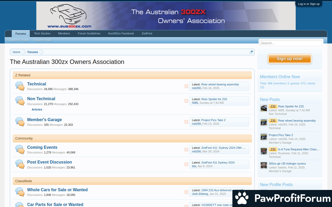Select Search Forums in sub-navigation
The height and width of the screenshot is (207, 332).
click(19, 40)
